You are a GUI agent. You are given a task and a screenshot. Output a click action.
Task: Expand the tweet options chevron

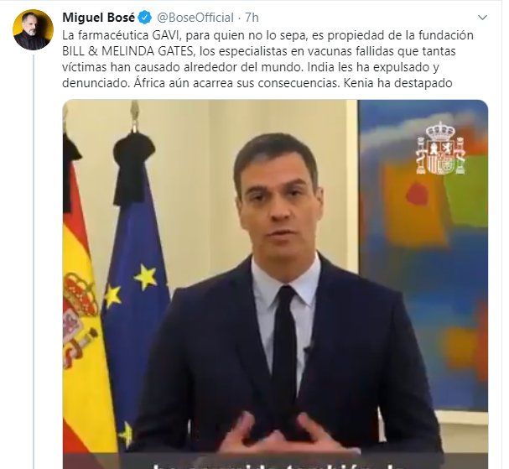tap(483, 18)
